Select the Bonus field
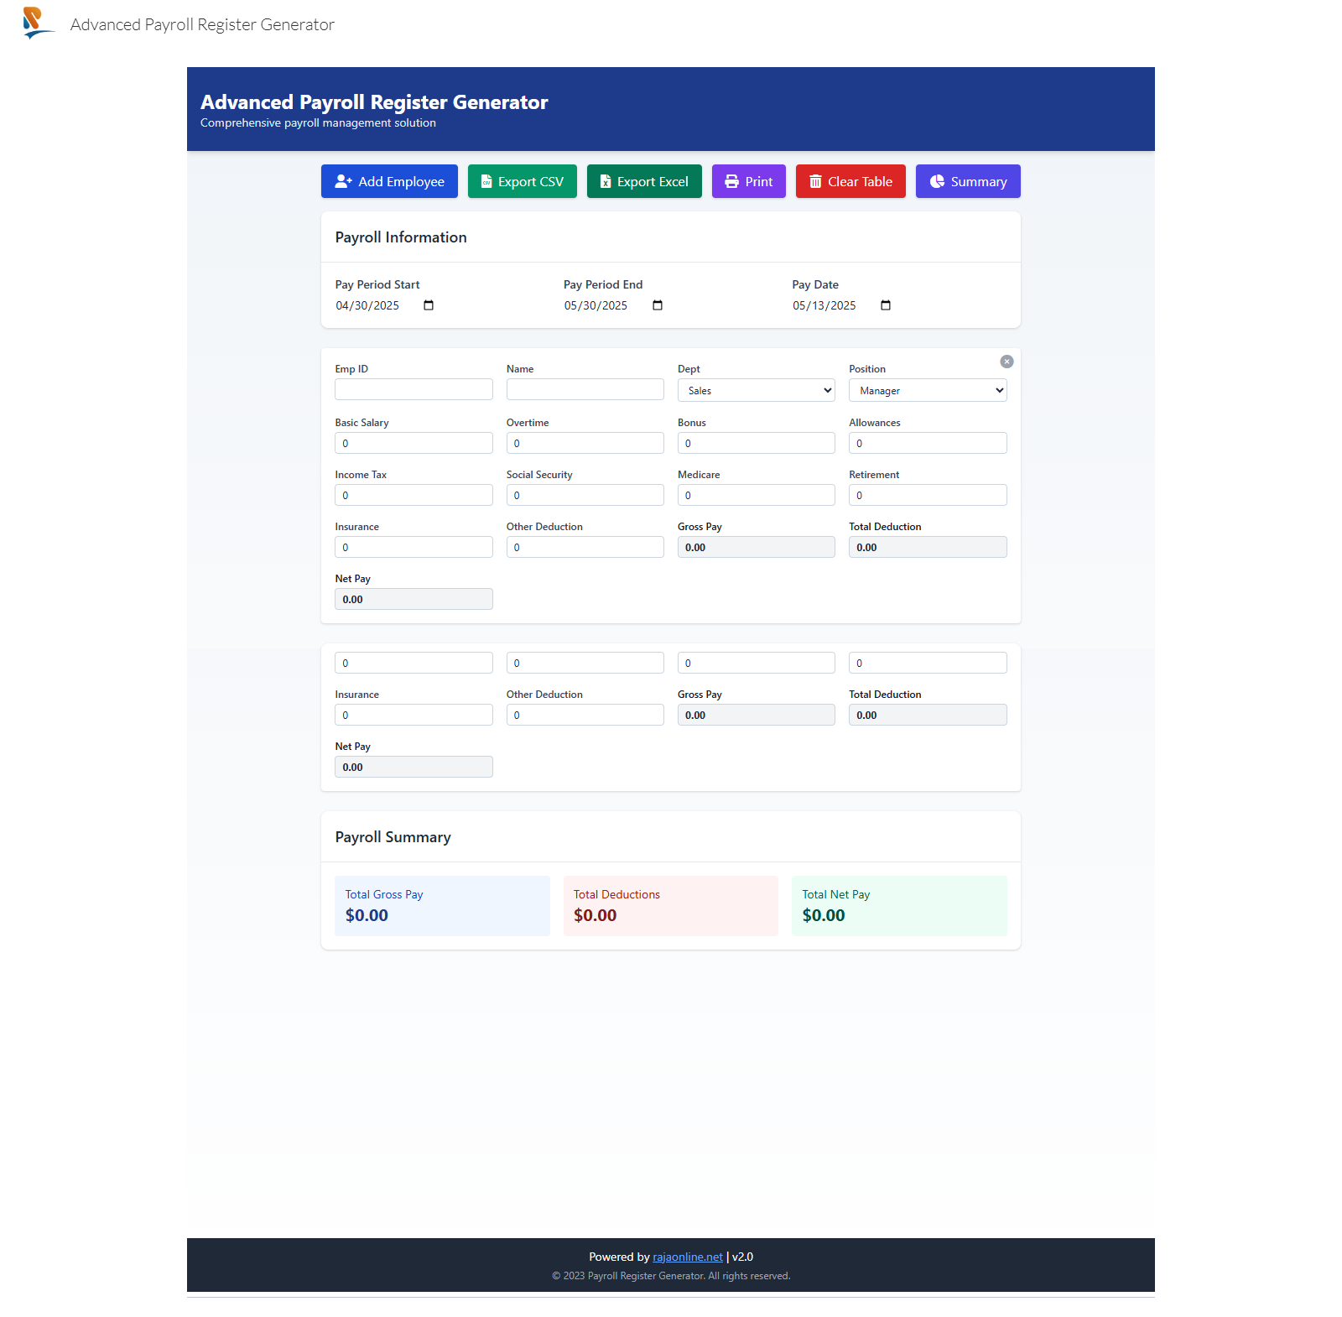Image resolution: width=1342 pixels, height=1317 pixels. point(757,443)
